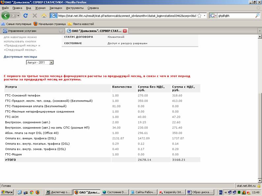Viewport: 262px width, 196px height.
Task: Expand the Август - 2011 month dropdown
Action: click(x=51, y=62)
